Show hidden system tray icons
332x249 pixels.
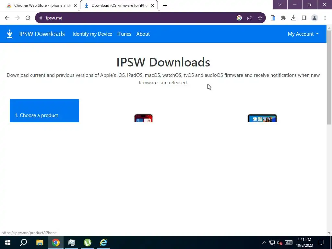[x=264, y=243]
